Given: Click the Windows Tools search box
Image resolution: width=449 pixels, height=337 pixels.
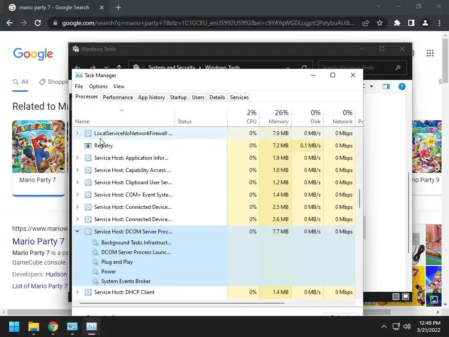Looking at the screenshot, I should click(x=362, y=68).
